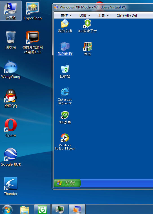The width and height of the screenshot is (153, 214).
Task: Click the XP 开始 start button
Action: point(67,183)
